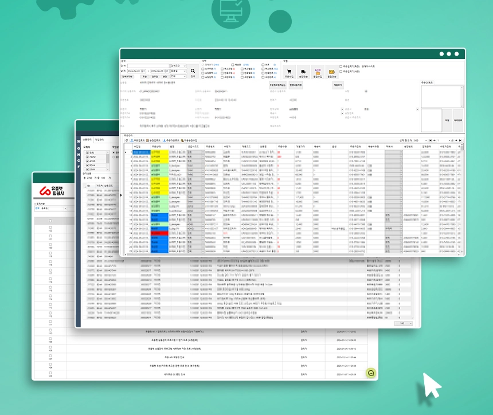Click the C icon in middle window sidebar

(x=79, y=160)
